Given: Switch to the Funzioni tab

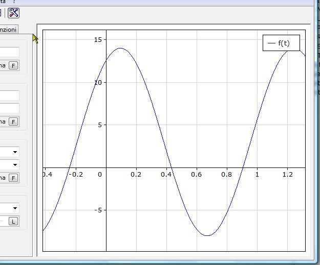Looking at the screenshot, I should pos(8,30).
